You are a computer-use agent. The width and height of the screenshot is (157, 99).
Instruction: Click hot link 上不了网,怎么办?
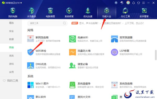coord(134,23)
